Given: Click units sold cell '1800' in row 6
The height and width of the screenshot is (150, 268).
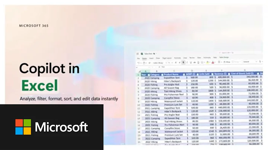Looking at the screenshot, I should [x=211, y=91].
